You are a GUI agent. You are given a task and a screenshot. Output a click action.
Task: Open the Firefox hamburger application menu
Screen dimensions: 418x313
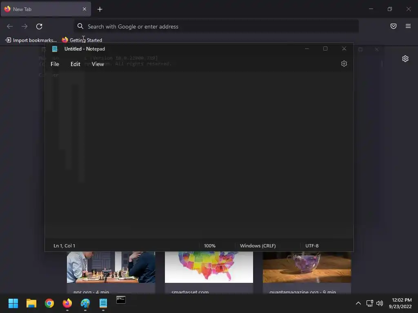[408, 26]
